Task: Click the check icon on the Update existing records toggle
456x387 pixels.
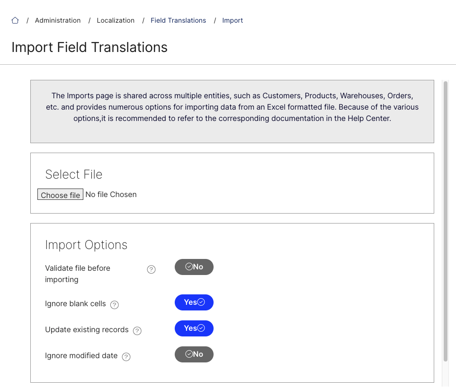Action: pyautogui.click(x=200, y=328)
